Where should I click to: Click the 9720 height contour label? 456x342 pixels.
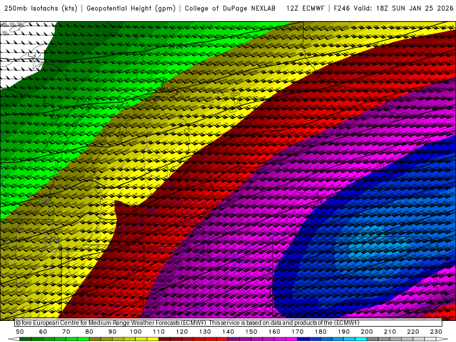tap(176, 46)
